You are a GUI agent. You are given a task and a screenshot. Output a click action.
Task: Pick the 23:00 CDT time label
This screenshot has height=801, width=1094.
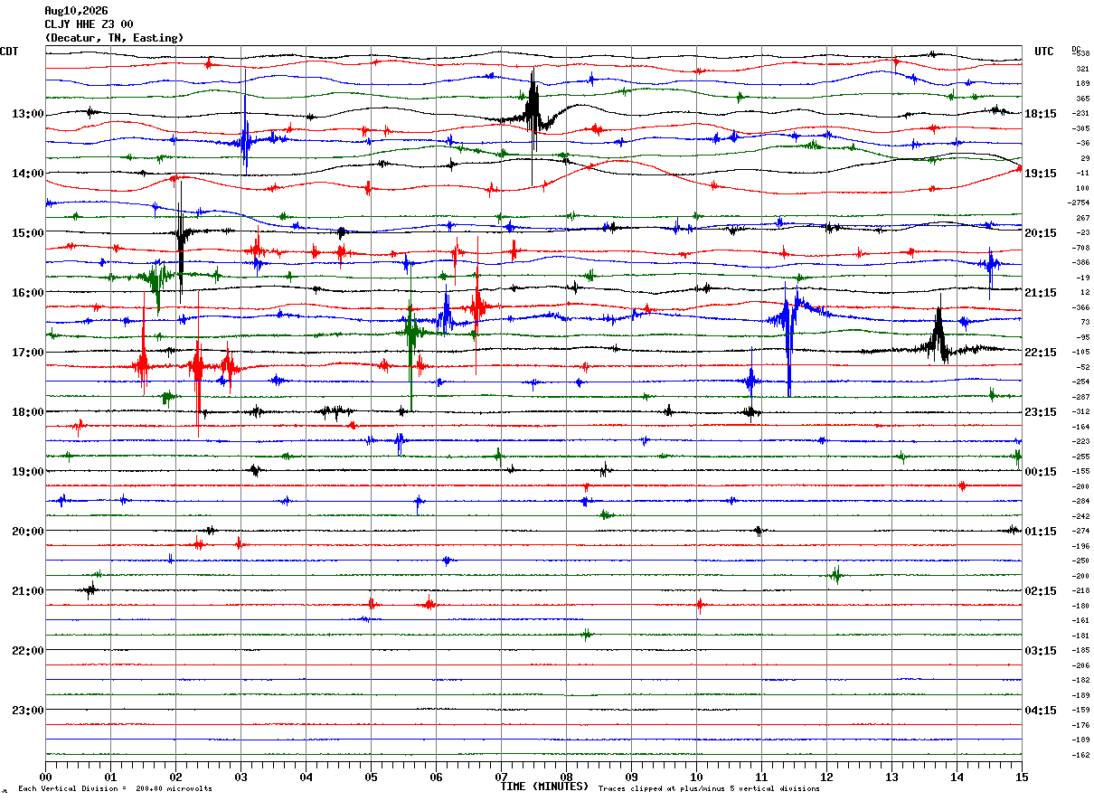pos(27,711)
